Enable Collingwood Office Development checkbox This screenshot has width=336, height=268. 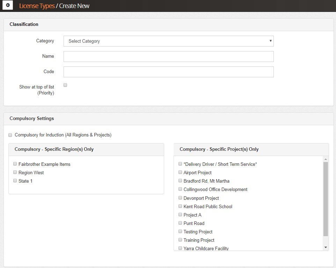(180, 189)
